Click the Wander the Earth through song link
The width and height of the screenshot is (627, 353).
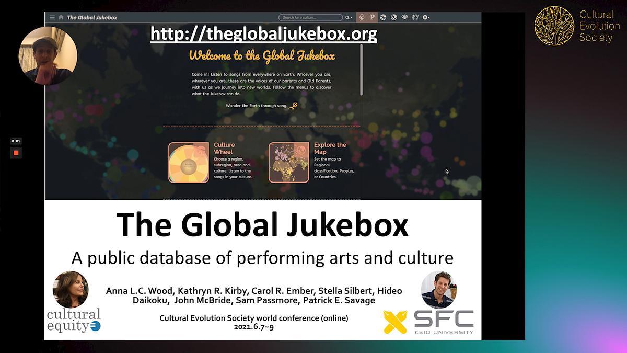[x=257, y=106]
